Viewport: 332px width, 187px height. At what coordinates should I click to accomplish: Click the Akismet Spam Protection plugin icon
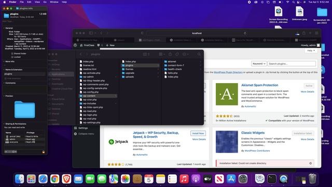pyautogui.click(x=227, y=94)
